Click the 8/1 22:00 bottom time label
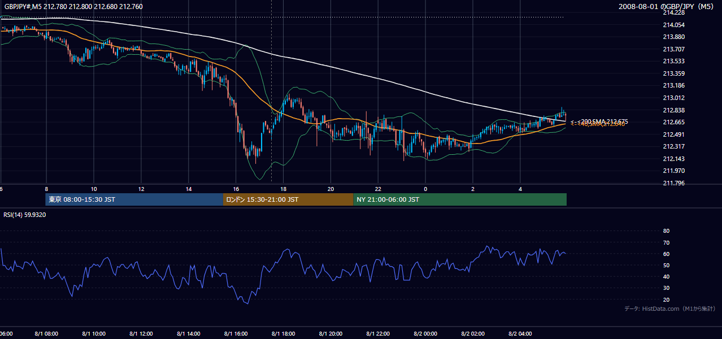This screenshot has height=339, width=722. click(x=379, y=334)
